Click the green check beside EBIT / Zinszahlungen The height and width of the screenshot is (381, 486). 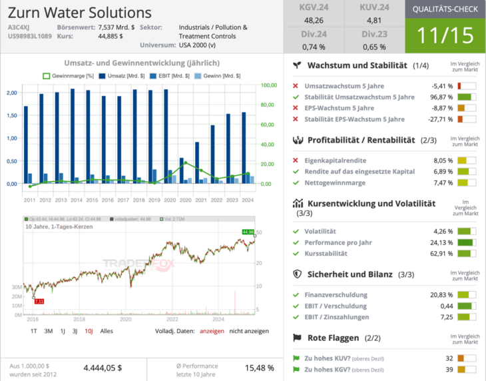click(x=296, y=317)
